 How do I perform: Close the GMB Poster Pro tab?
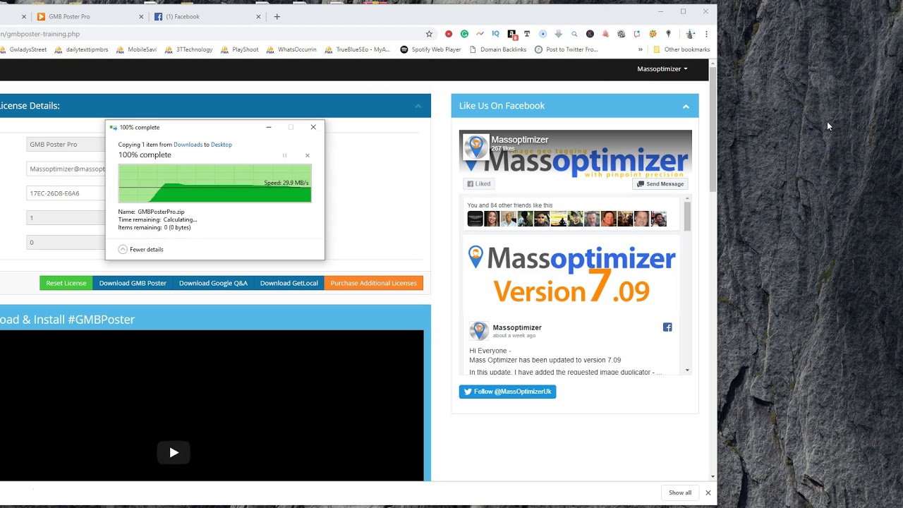point(141,16)
